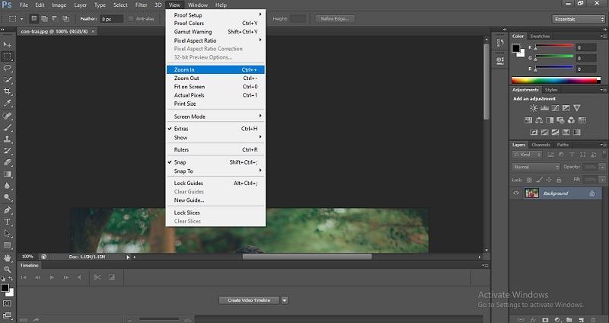Toggle lock transparent pixels in Layers panel

(x=529, y=180)
